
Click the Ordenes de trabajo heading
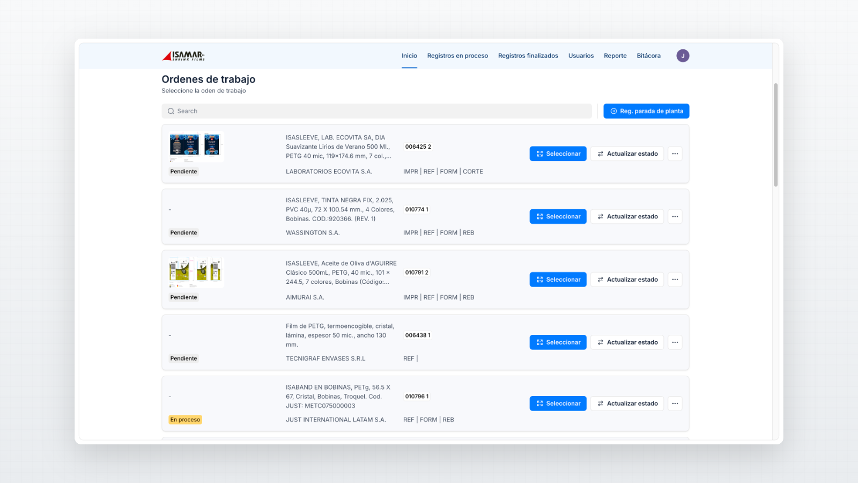(x=209, y=79)
